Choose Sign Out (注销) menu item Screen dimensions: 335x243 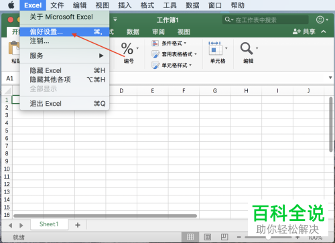[64, 41]
